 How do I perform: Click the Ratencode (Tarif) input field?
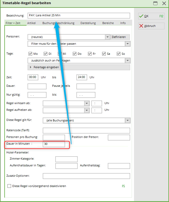click(86, 130)
